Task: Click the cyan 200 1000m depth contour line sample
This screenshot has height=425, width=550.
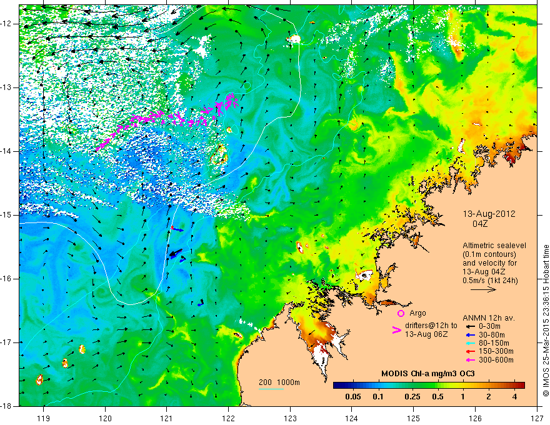Action: [271, 389]
